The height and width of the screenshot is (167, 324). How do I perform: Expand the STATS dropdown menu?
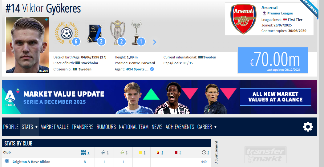30,127
